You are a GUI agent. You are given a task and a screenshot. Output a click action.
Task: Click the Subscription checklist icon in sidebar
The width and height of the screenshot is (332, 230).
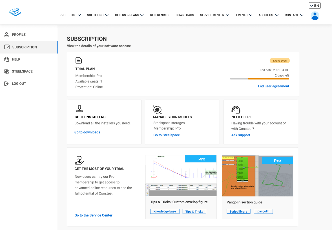(7, 47)
